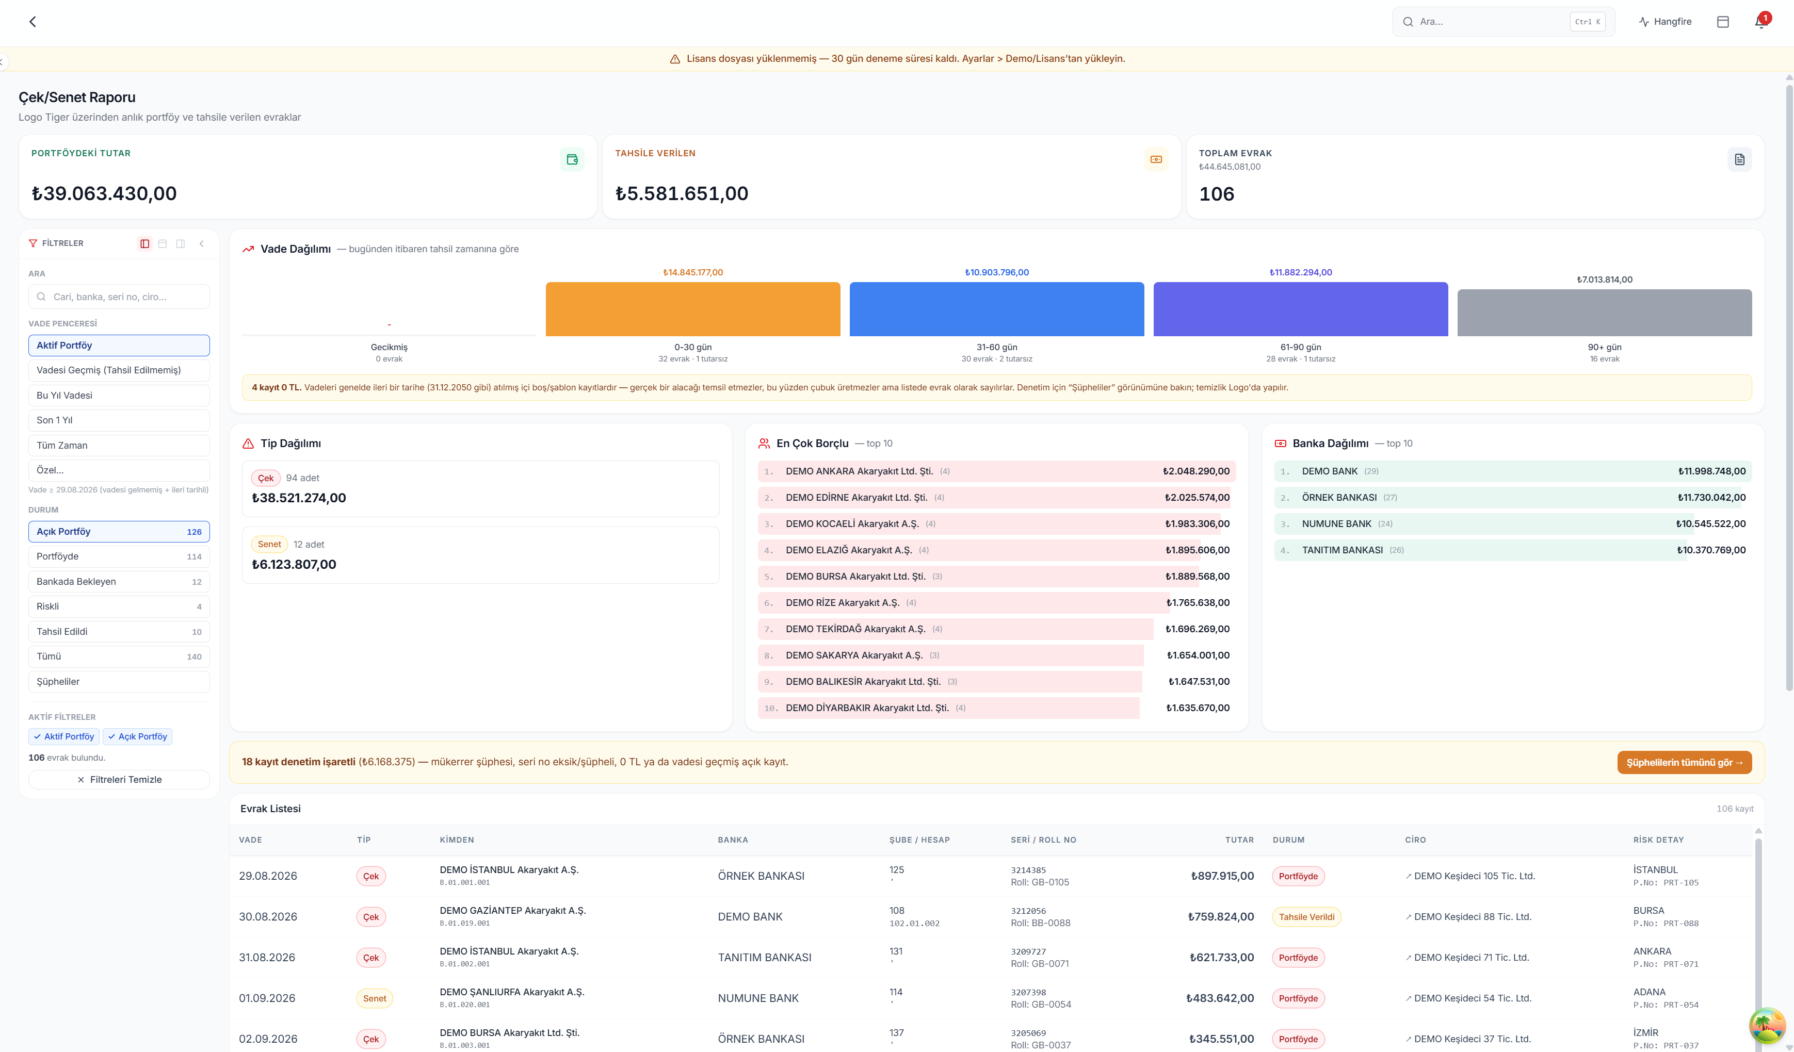
Task: Choose the Şüpheliler status view
Action: coord(119,681)
